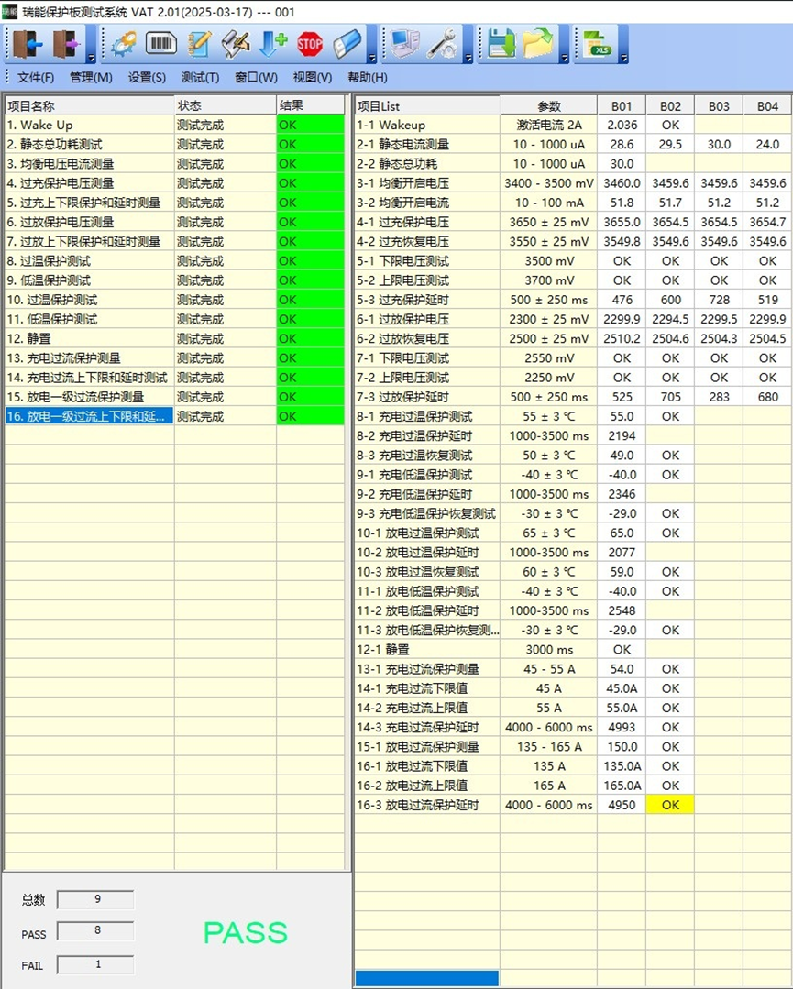This screenshot has width=793, height=989.
Task: Click the app icon in title bar
Action: coord(9,12)
